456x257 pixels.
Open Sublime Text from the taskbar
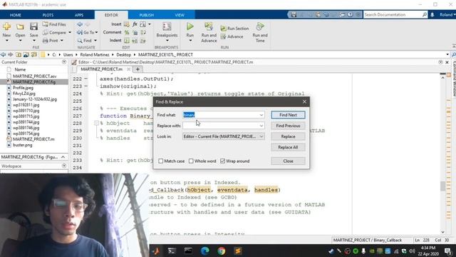point(238,251)
